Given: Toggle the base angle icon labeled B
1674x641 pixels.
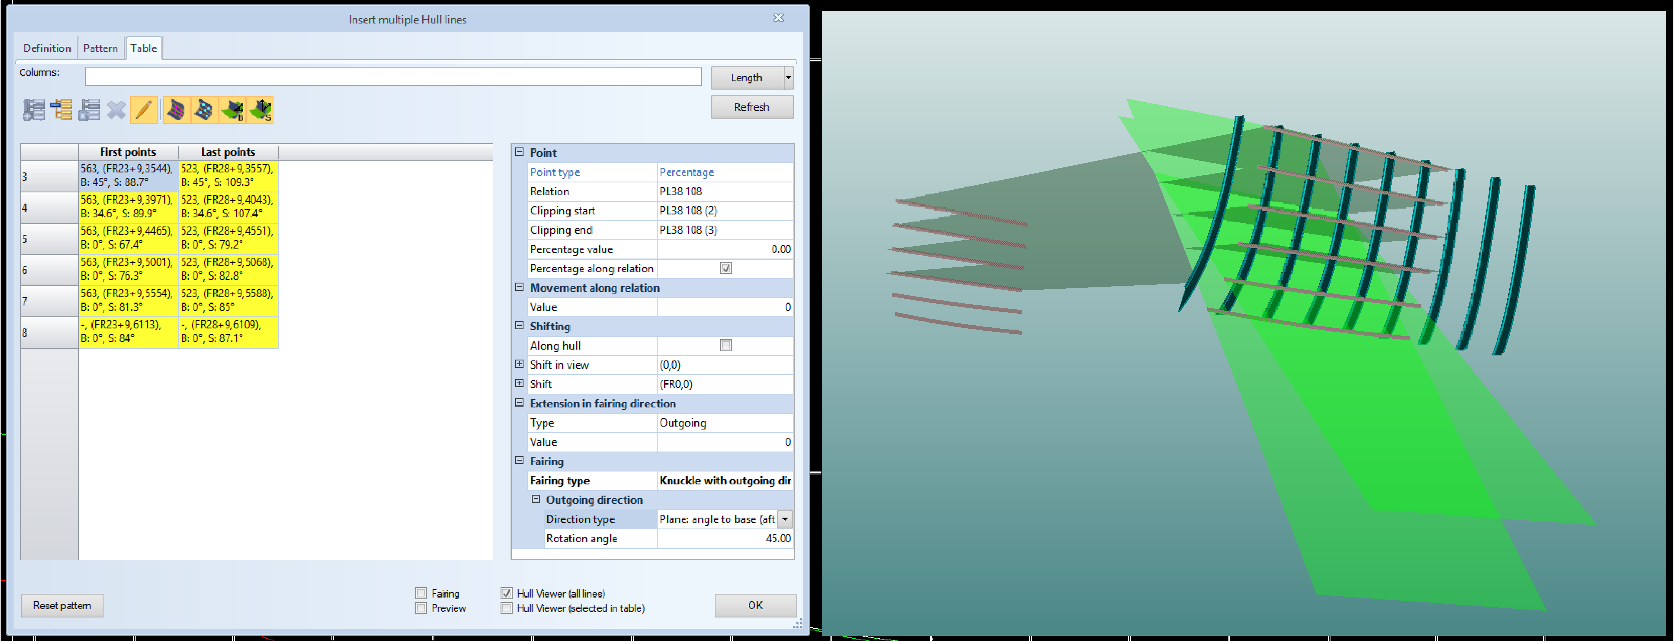Looking at the screenshot, I should (232, 110).
